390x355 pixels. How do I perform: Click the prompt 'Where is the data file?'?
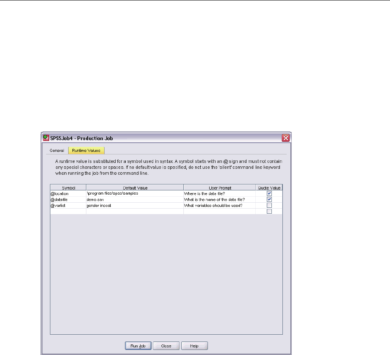tap(220, 193)
